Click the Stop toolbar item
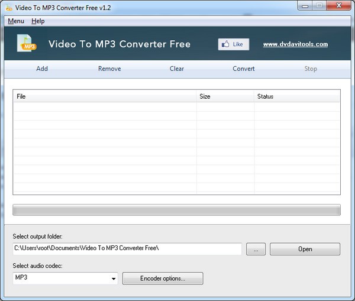Screen dimensions: 355x301 coord(311,69)
